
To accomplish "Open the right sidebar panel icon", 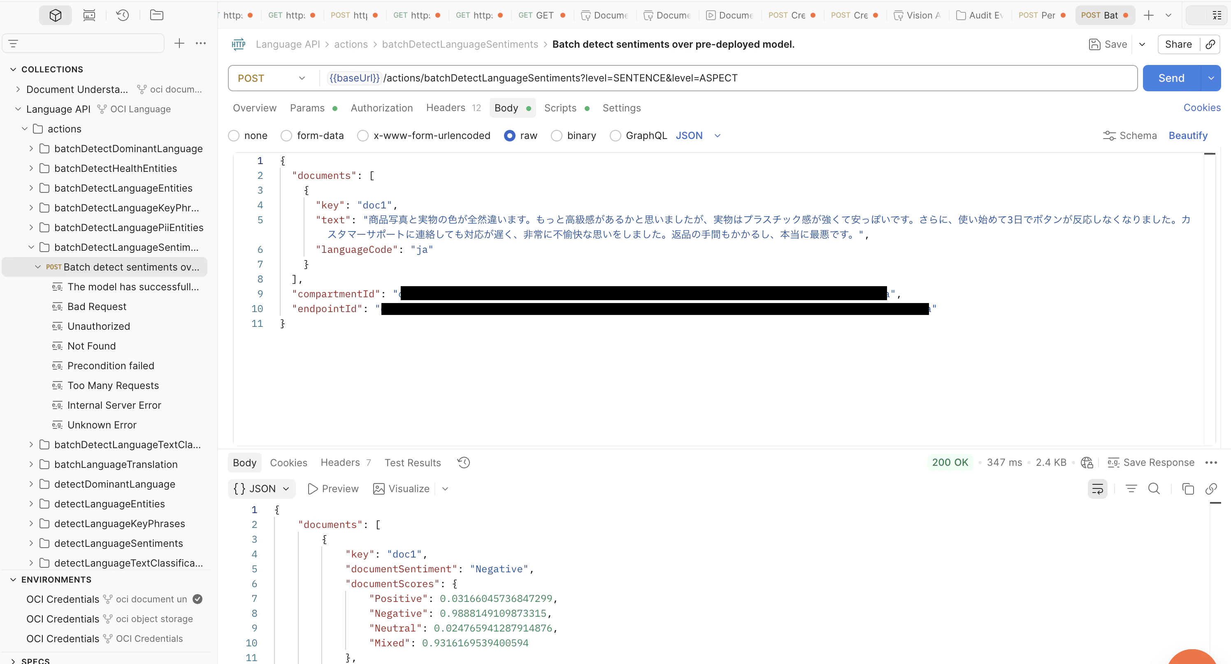I will coord(1217,15).
